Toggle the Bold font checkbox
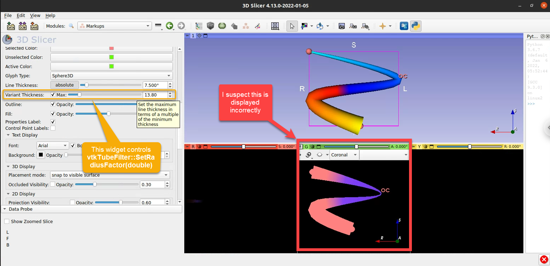Image resolution: width=550 pixels, height=266 pixels. (x=73, y=145)
